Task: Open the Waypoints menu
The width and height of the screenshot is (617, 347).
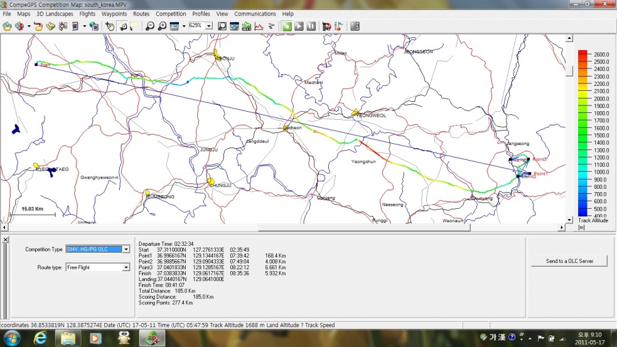Action: point(114,14)
